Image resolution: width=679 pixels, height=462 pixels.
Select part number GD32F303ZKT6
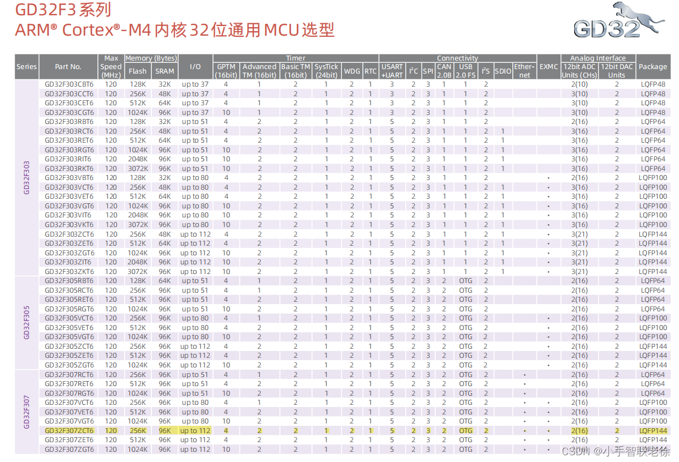(69, 272)
